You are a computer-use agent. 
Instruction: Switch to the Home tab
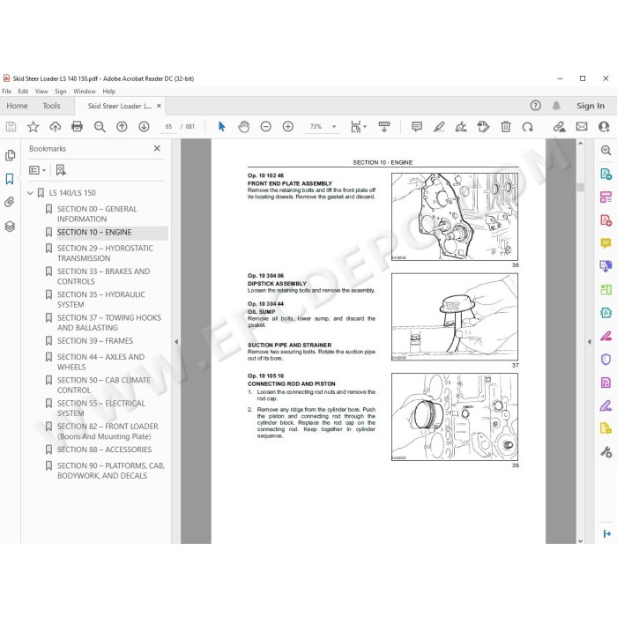point(17,106)
